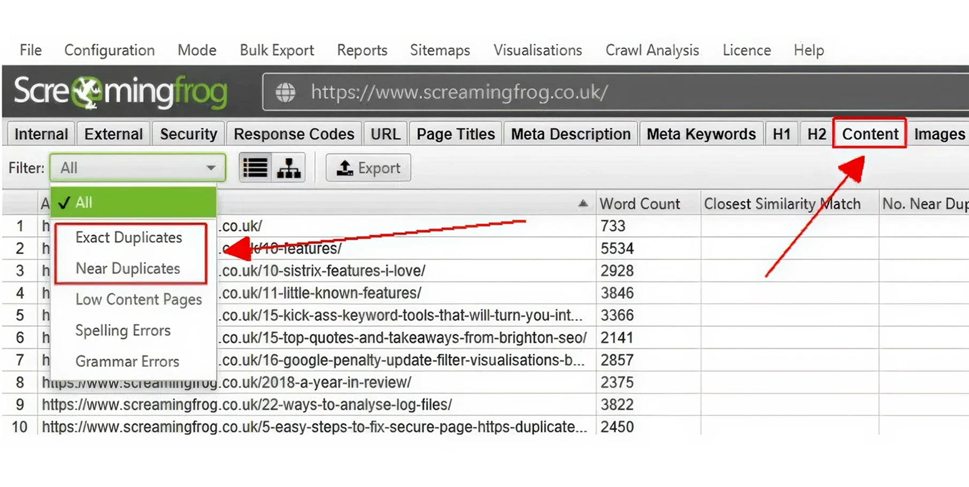969x487 pixels.
Task: Switch to the External tab
Action: point(113,134)
